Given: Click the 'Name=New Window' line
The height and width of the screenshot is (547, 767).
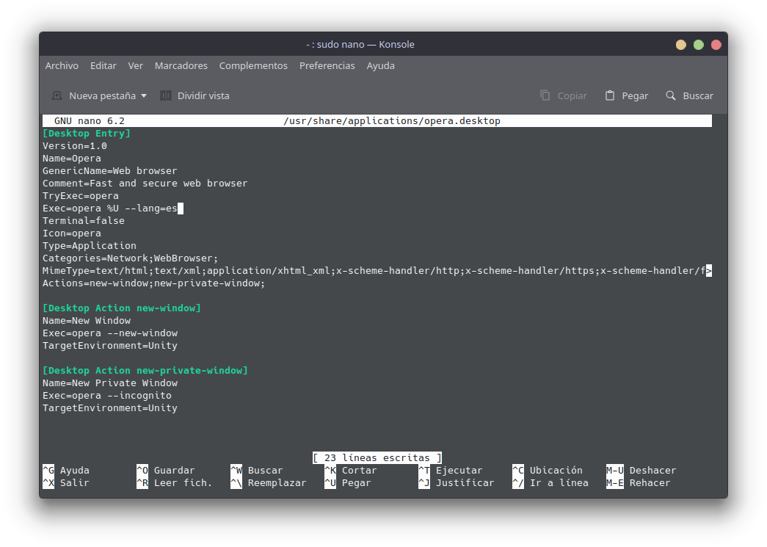Looking at the screenshot, I should pos(87,320).
